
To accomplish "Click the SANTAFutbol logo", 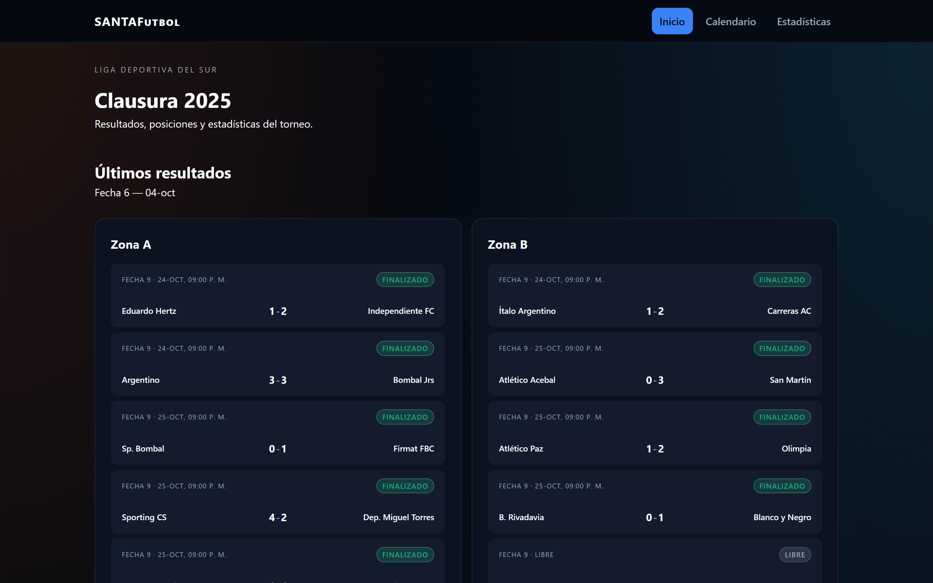I will click(x=137, y=22).
